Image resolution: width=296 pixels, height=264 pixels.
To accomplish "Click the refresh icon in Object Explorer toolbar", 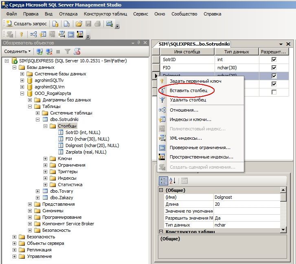I will tap(77, 51).
